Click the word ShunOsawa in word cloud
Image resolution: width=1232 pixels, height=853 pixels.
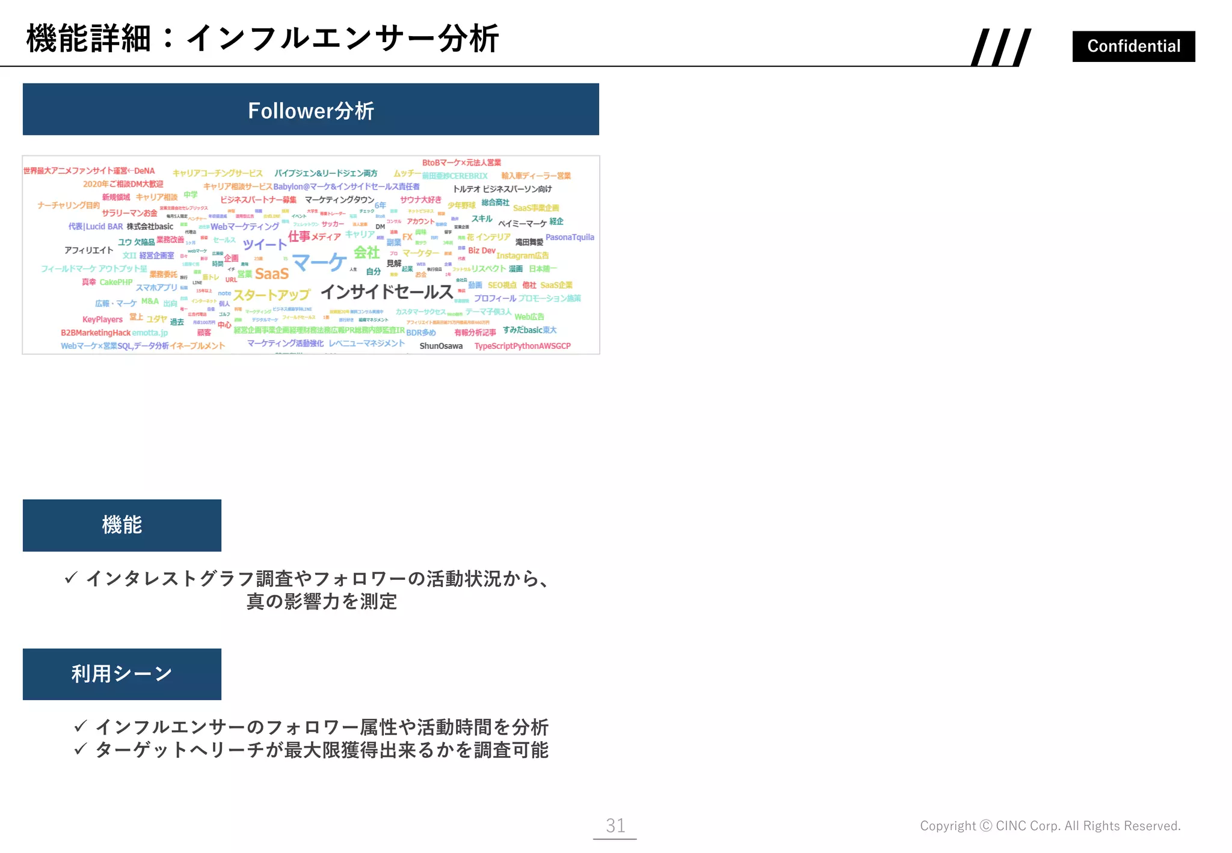(x=441, y=346)
